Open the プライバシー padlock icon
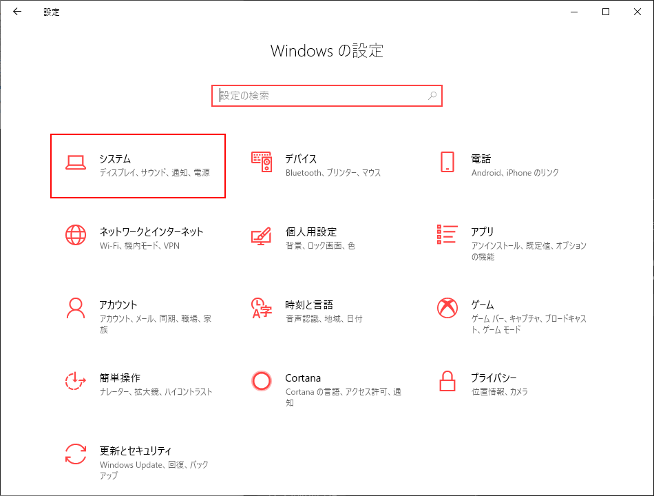The width and height of the screenshot is (654, 496). [x=447, y=381]
